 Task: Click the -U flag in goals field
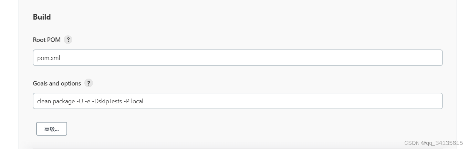click(x=80, y=101)
